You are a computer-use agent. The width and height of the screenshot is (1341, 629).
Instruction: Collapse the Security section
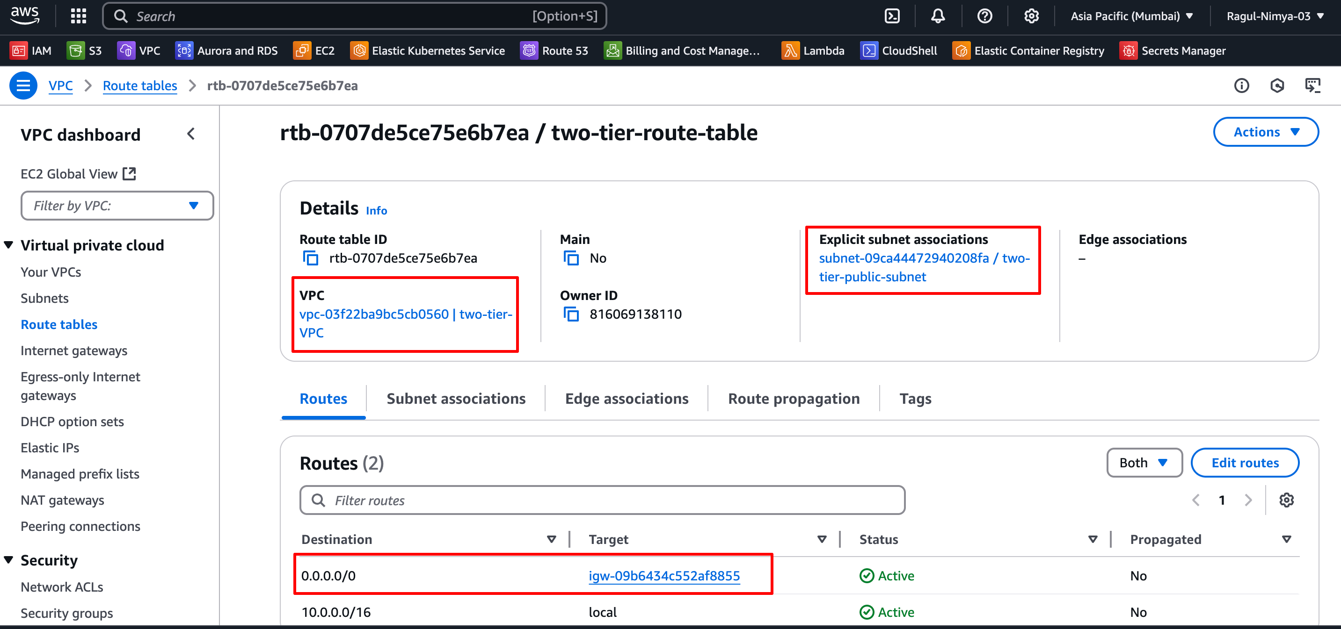click(8, 560)
